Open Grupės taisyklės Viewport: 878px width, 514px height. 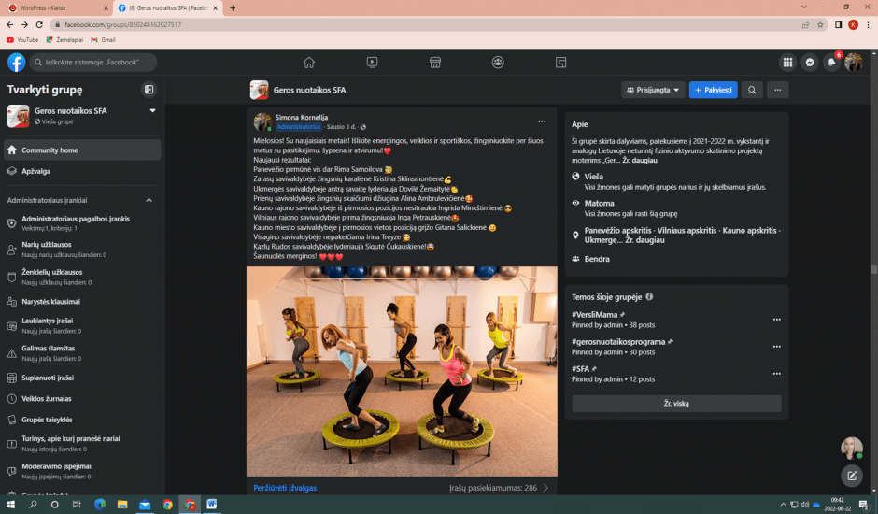[x=82, y=420]
